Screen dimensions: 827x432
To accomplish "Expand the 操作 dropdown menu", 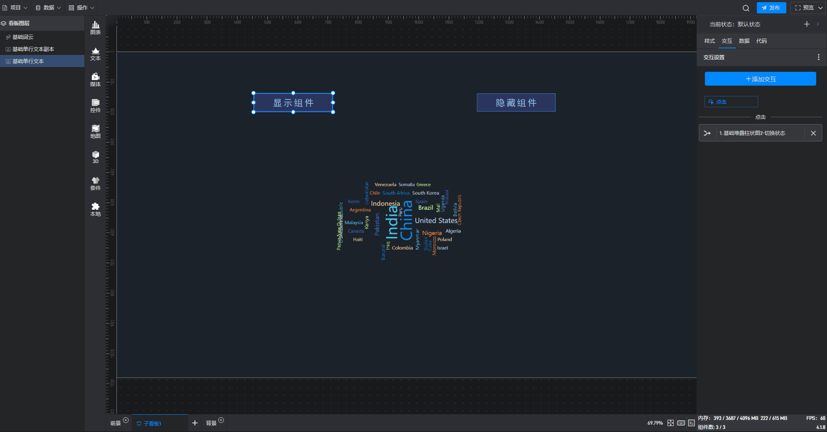I will [x=81, y=8].
